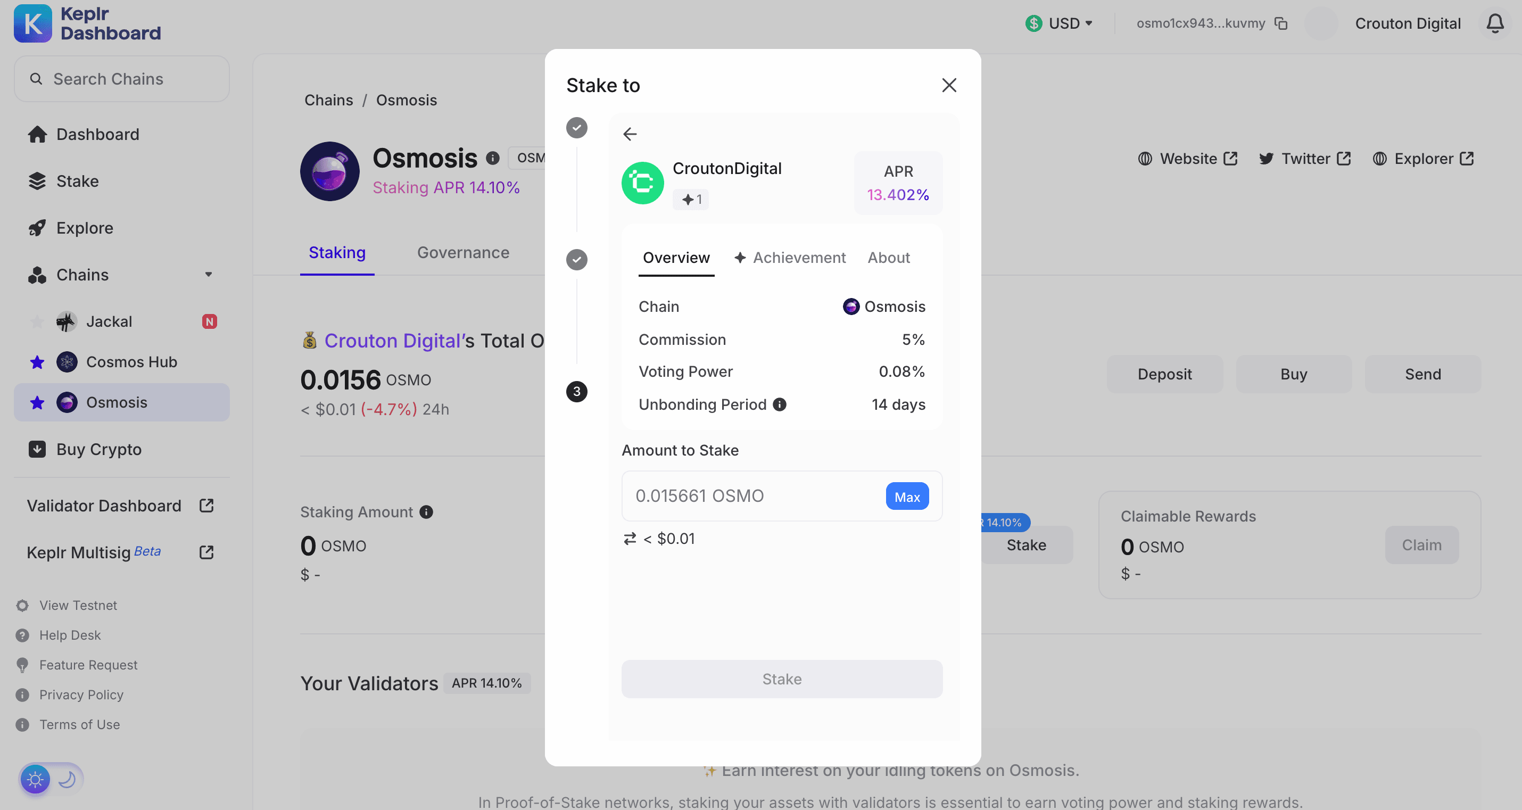
Task: Click the Dashboard home icon
Action: (x=36, y=134)
